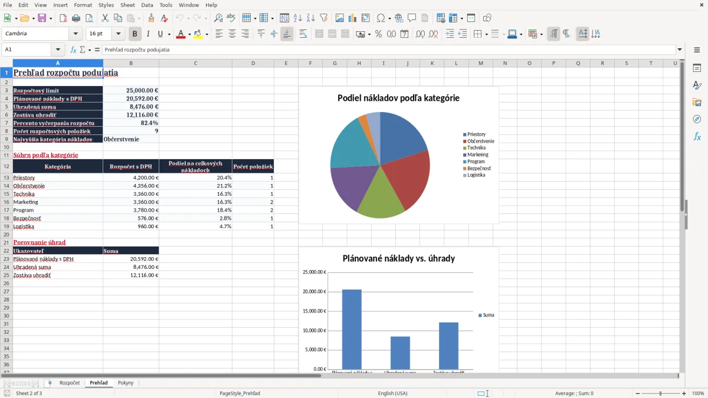The height and width of the screenshot is (398, 708).
Task: Insert a pivot table
Action: (366, 18)
